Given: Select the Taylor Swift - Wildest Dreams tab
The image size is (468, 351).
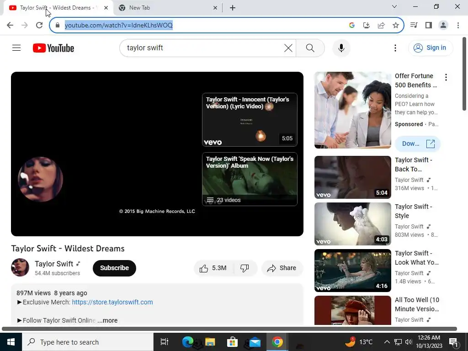Looking at the screenshot, I should (58, 8).
